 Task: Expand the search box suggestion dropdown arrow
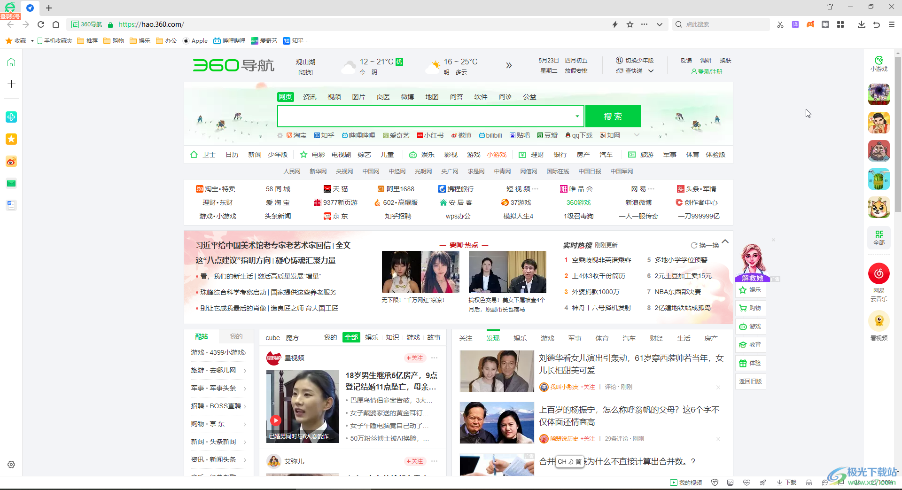(x=577, y=116)
